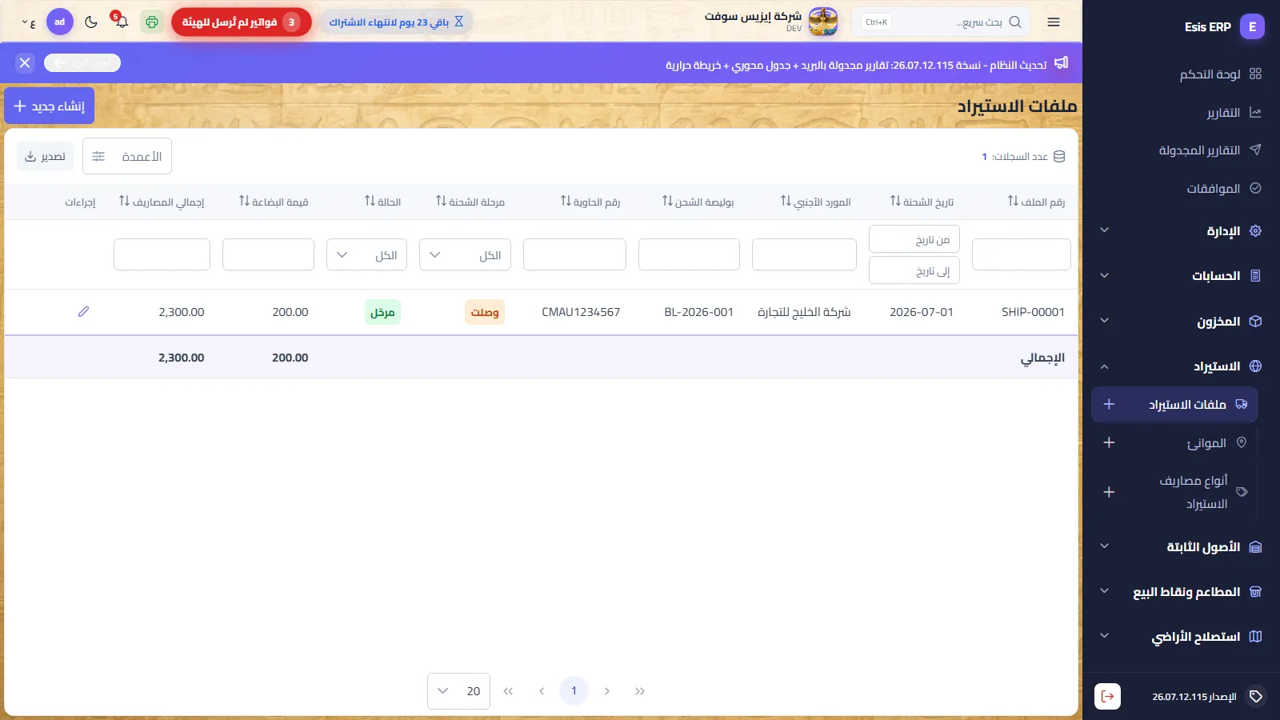Edit shipment SHIP-00001 pencil icon
1280x720 pixels.
83,312
